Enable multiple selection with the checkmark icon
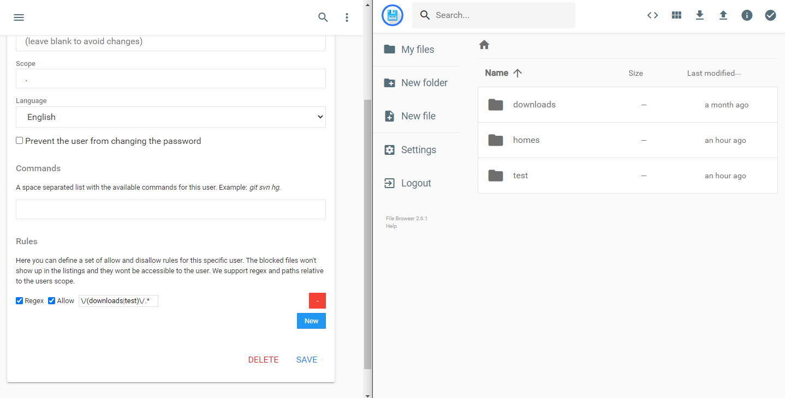 click(770, 15)
